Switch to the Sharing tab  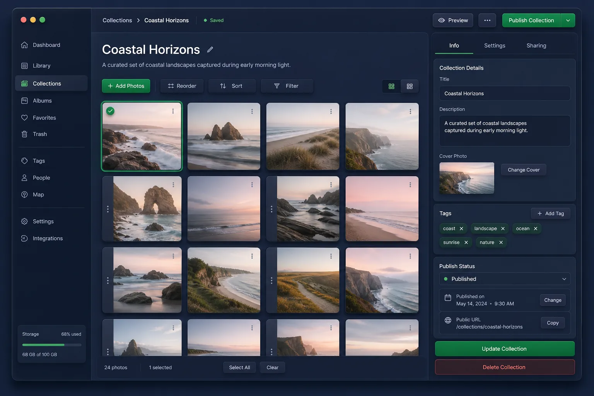(x=536, y=46)
